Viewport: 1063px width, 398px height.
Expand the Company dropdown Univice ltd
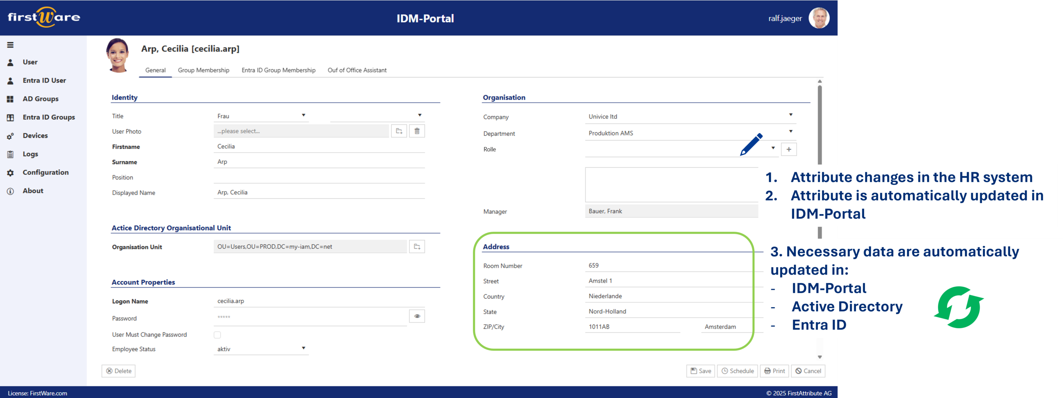point(690,117)
